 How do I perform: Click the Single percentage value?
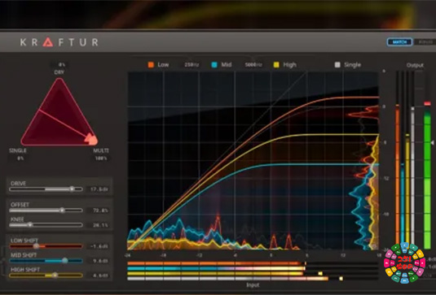20,158
